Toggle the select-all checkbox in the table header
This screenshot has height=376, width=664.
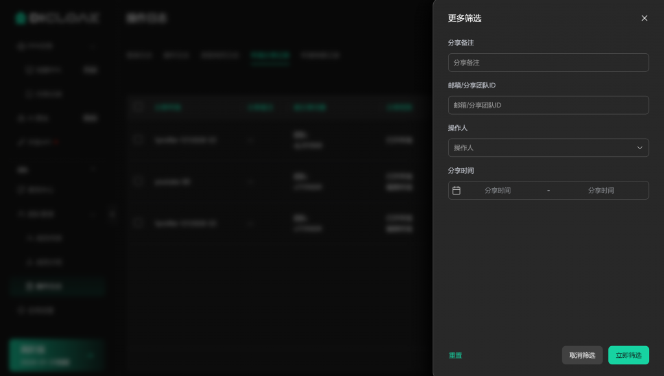137,107
